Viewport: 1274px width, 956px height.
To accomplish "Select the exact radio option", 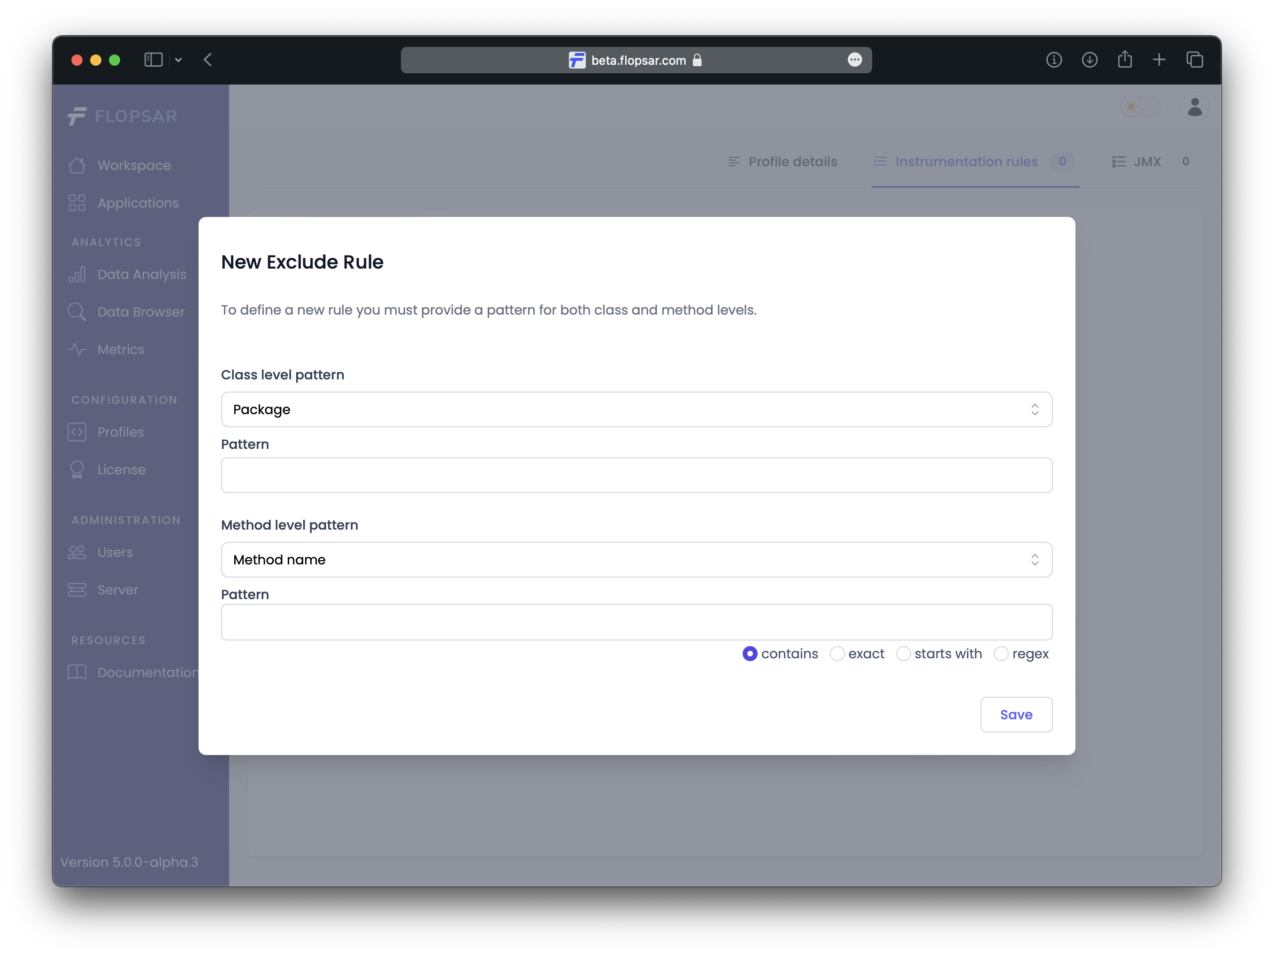I will 837,654.
